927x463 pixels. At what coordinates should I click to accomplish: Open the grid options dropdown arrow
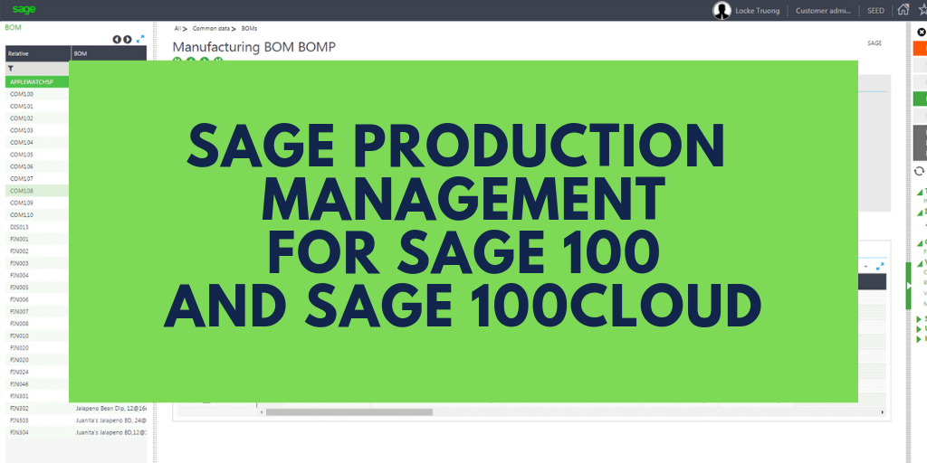click(x=866, y=267)
